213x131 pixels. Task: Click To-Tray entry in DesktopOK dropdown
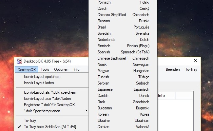pos(52,121)
